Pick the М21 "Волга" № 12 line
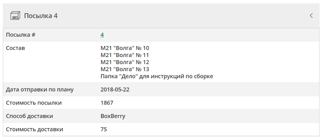This screenshot has height=140, width=323. [125, 62]
